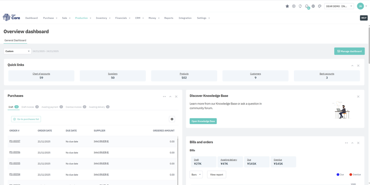The height and width of the screenshot is (185, 370).
Task: Click the favorites star icon
Action: (x=287, y=6)
